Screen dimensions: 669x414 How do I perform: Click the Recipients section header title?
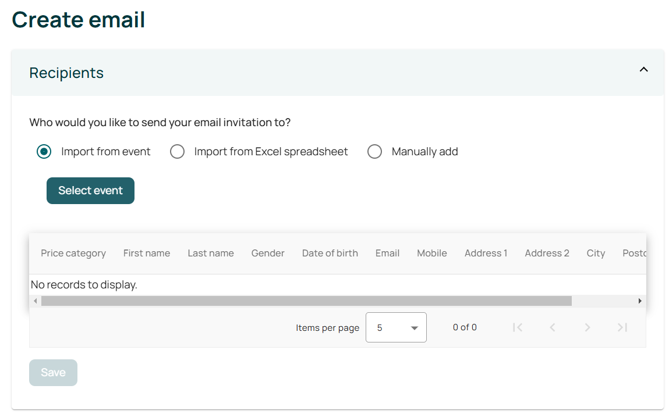pyautogui.click(x=66, y=73)
